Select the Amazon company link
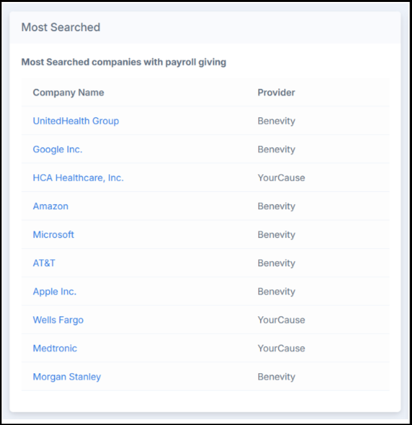 (50, 206)
